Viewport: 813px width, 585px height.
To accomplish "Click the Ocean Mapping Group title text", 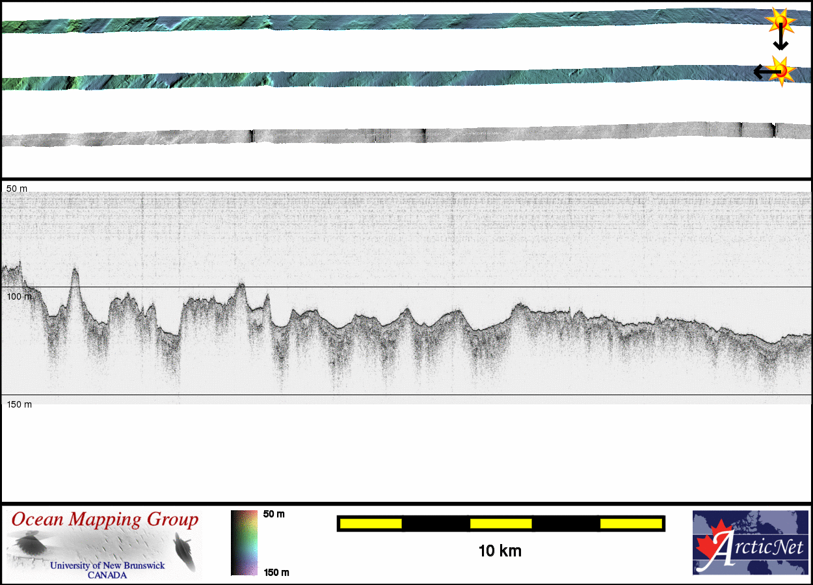I will point(105,520).
